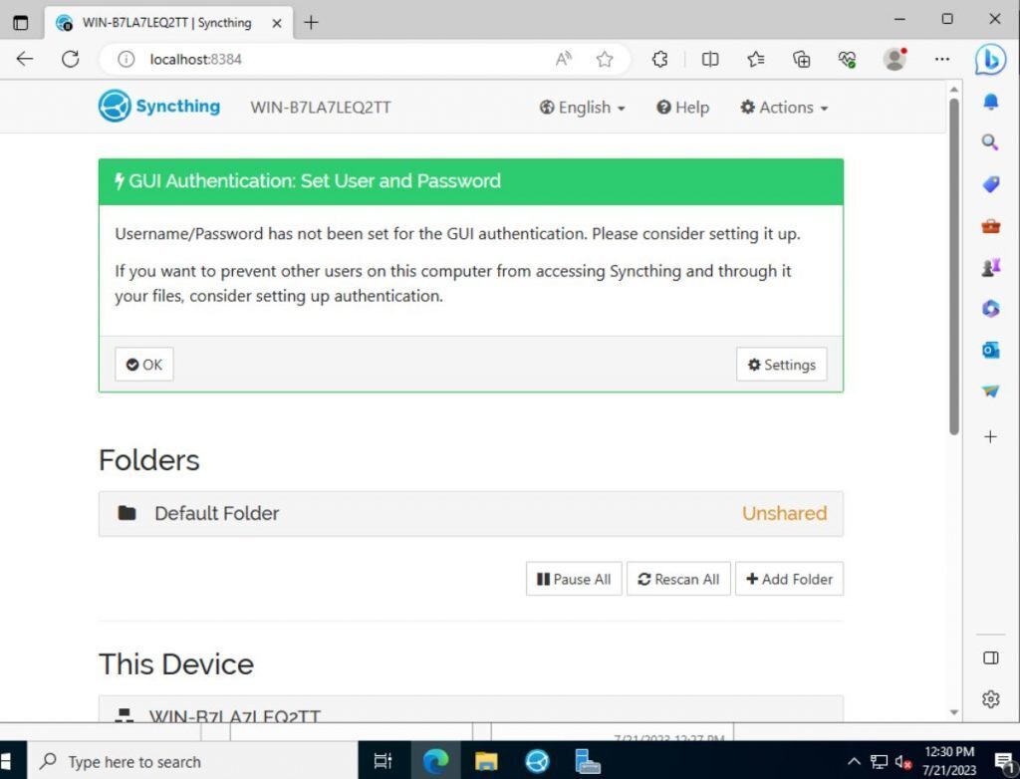Click the scrollbar down arrow
Screen dimensions: 1020x779
[953, 712]
